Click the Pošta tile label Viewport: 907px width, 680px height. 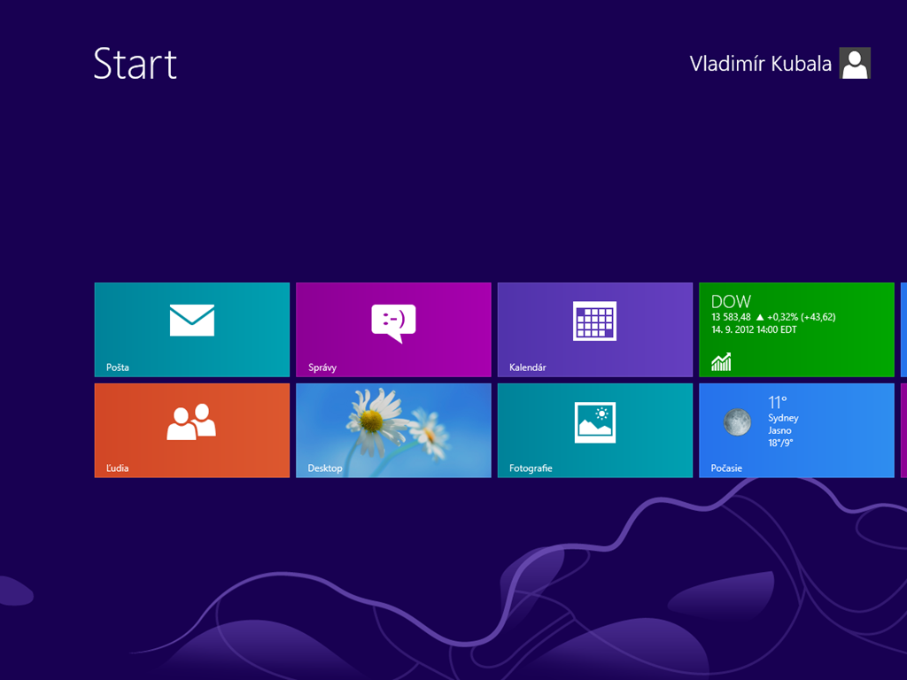tap(118, 367)
